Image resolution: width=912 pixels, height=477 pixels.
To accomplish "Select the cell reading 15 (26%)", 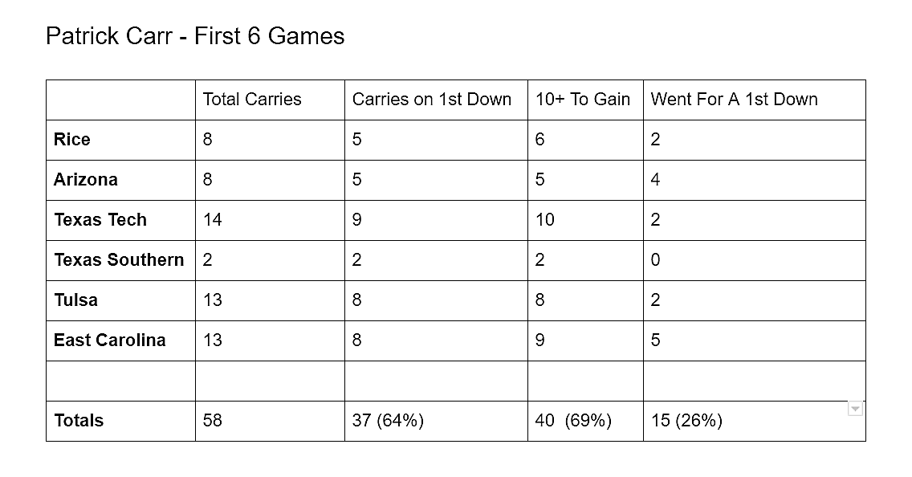I will point(755,421).
